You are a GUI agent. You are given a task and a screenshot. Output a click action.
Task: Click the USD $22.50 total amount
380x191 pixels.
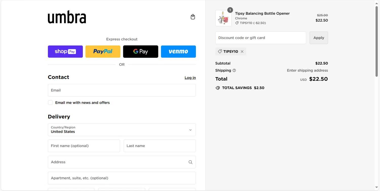(x=314, y=79)
